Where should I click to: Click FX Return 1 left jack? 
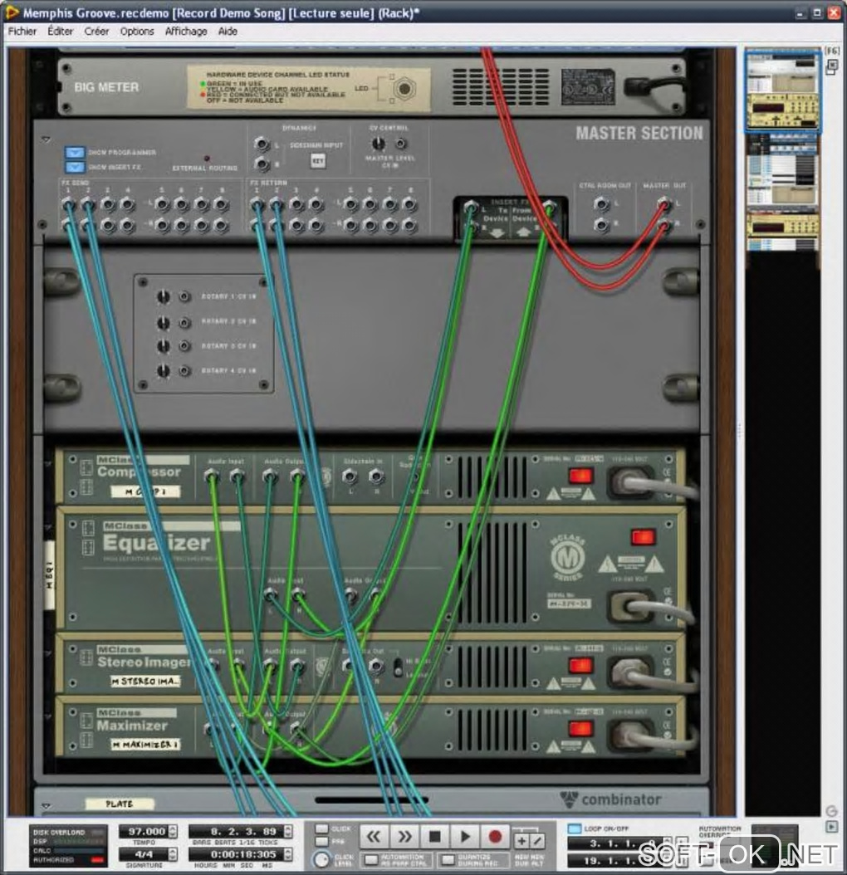coord(257,205)
